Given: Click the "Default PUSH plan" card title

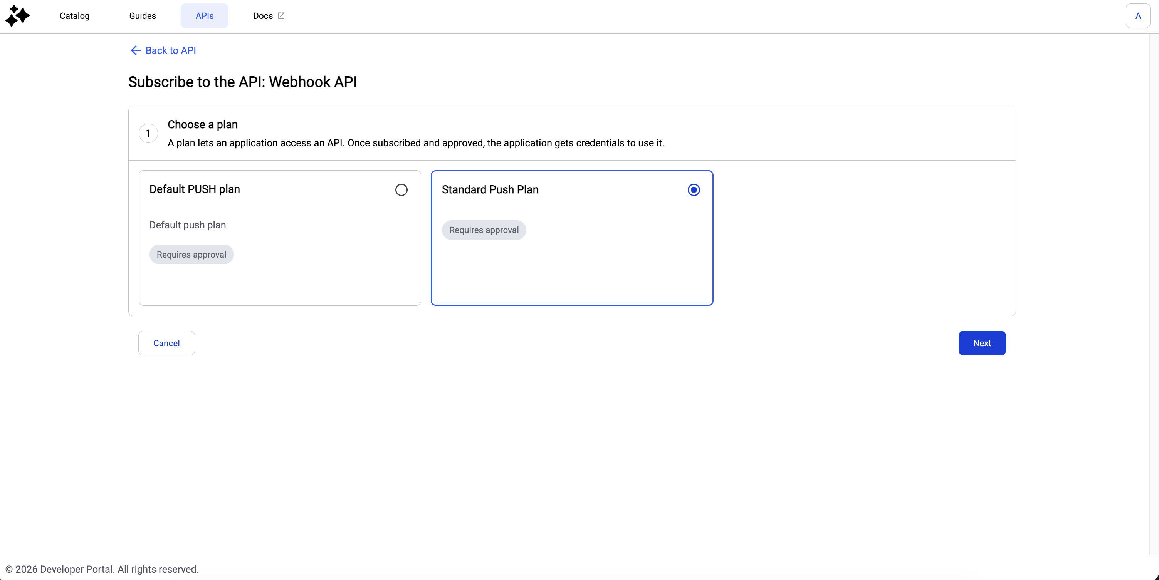Looking at the screenshot, I should point(195,189).
